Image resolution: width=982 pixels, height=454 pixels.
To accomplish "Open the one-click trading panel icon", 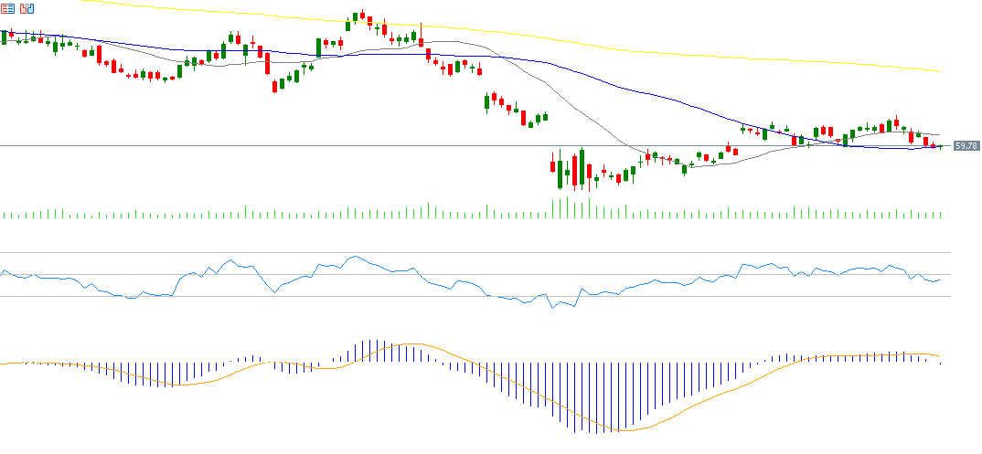I will (27, 8).
